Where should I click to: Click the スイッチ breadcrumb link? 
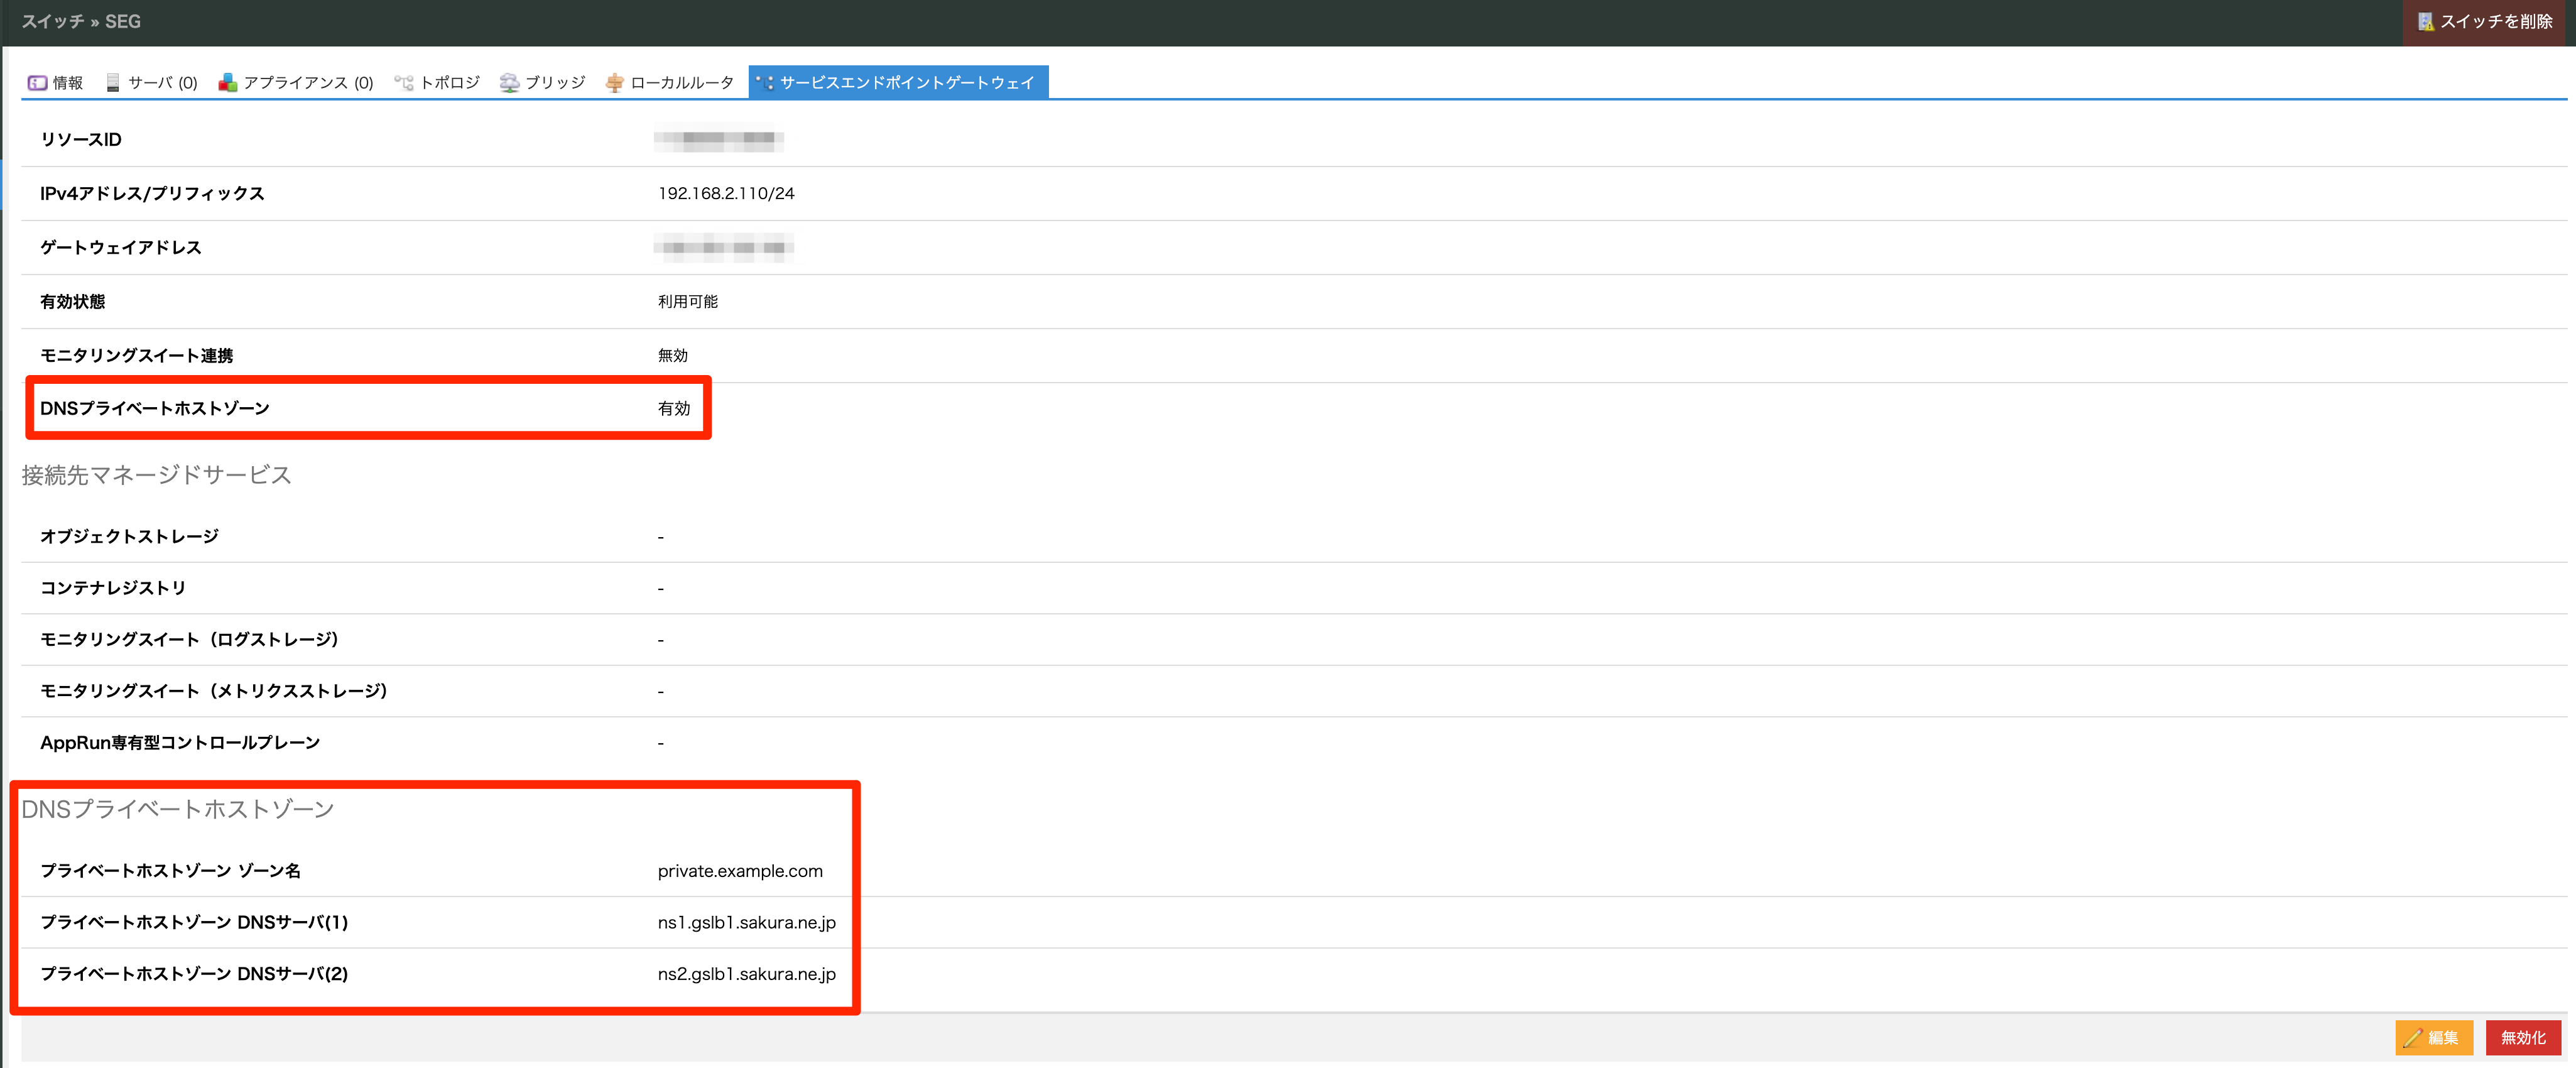pyautogui.click(x=52, y=22)
